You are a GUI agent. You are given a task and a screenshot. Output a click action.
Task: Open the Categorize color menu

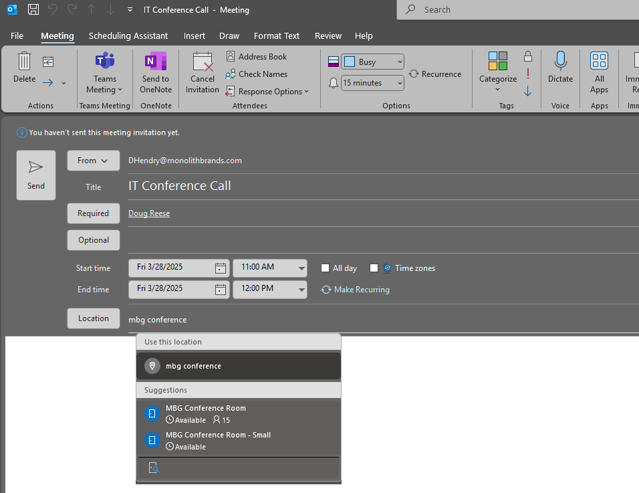coord(497,72)
